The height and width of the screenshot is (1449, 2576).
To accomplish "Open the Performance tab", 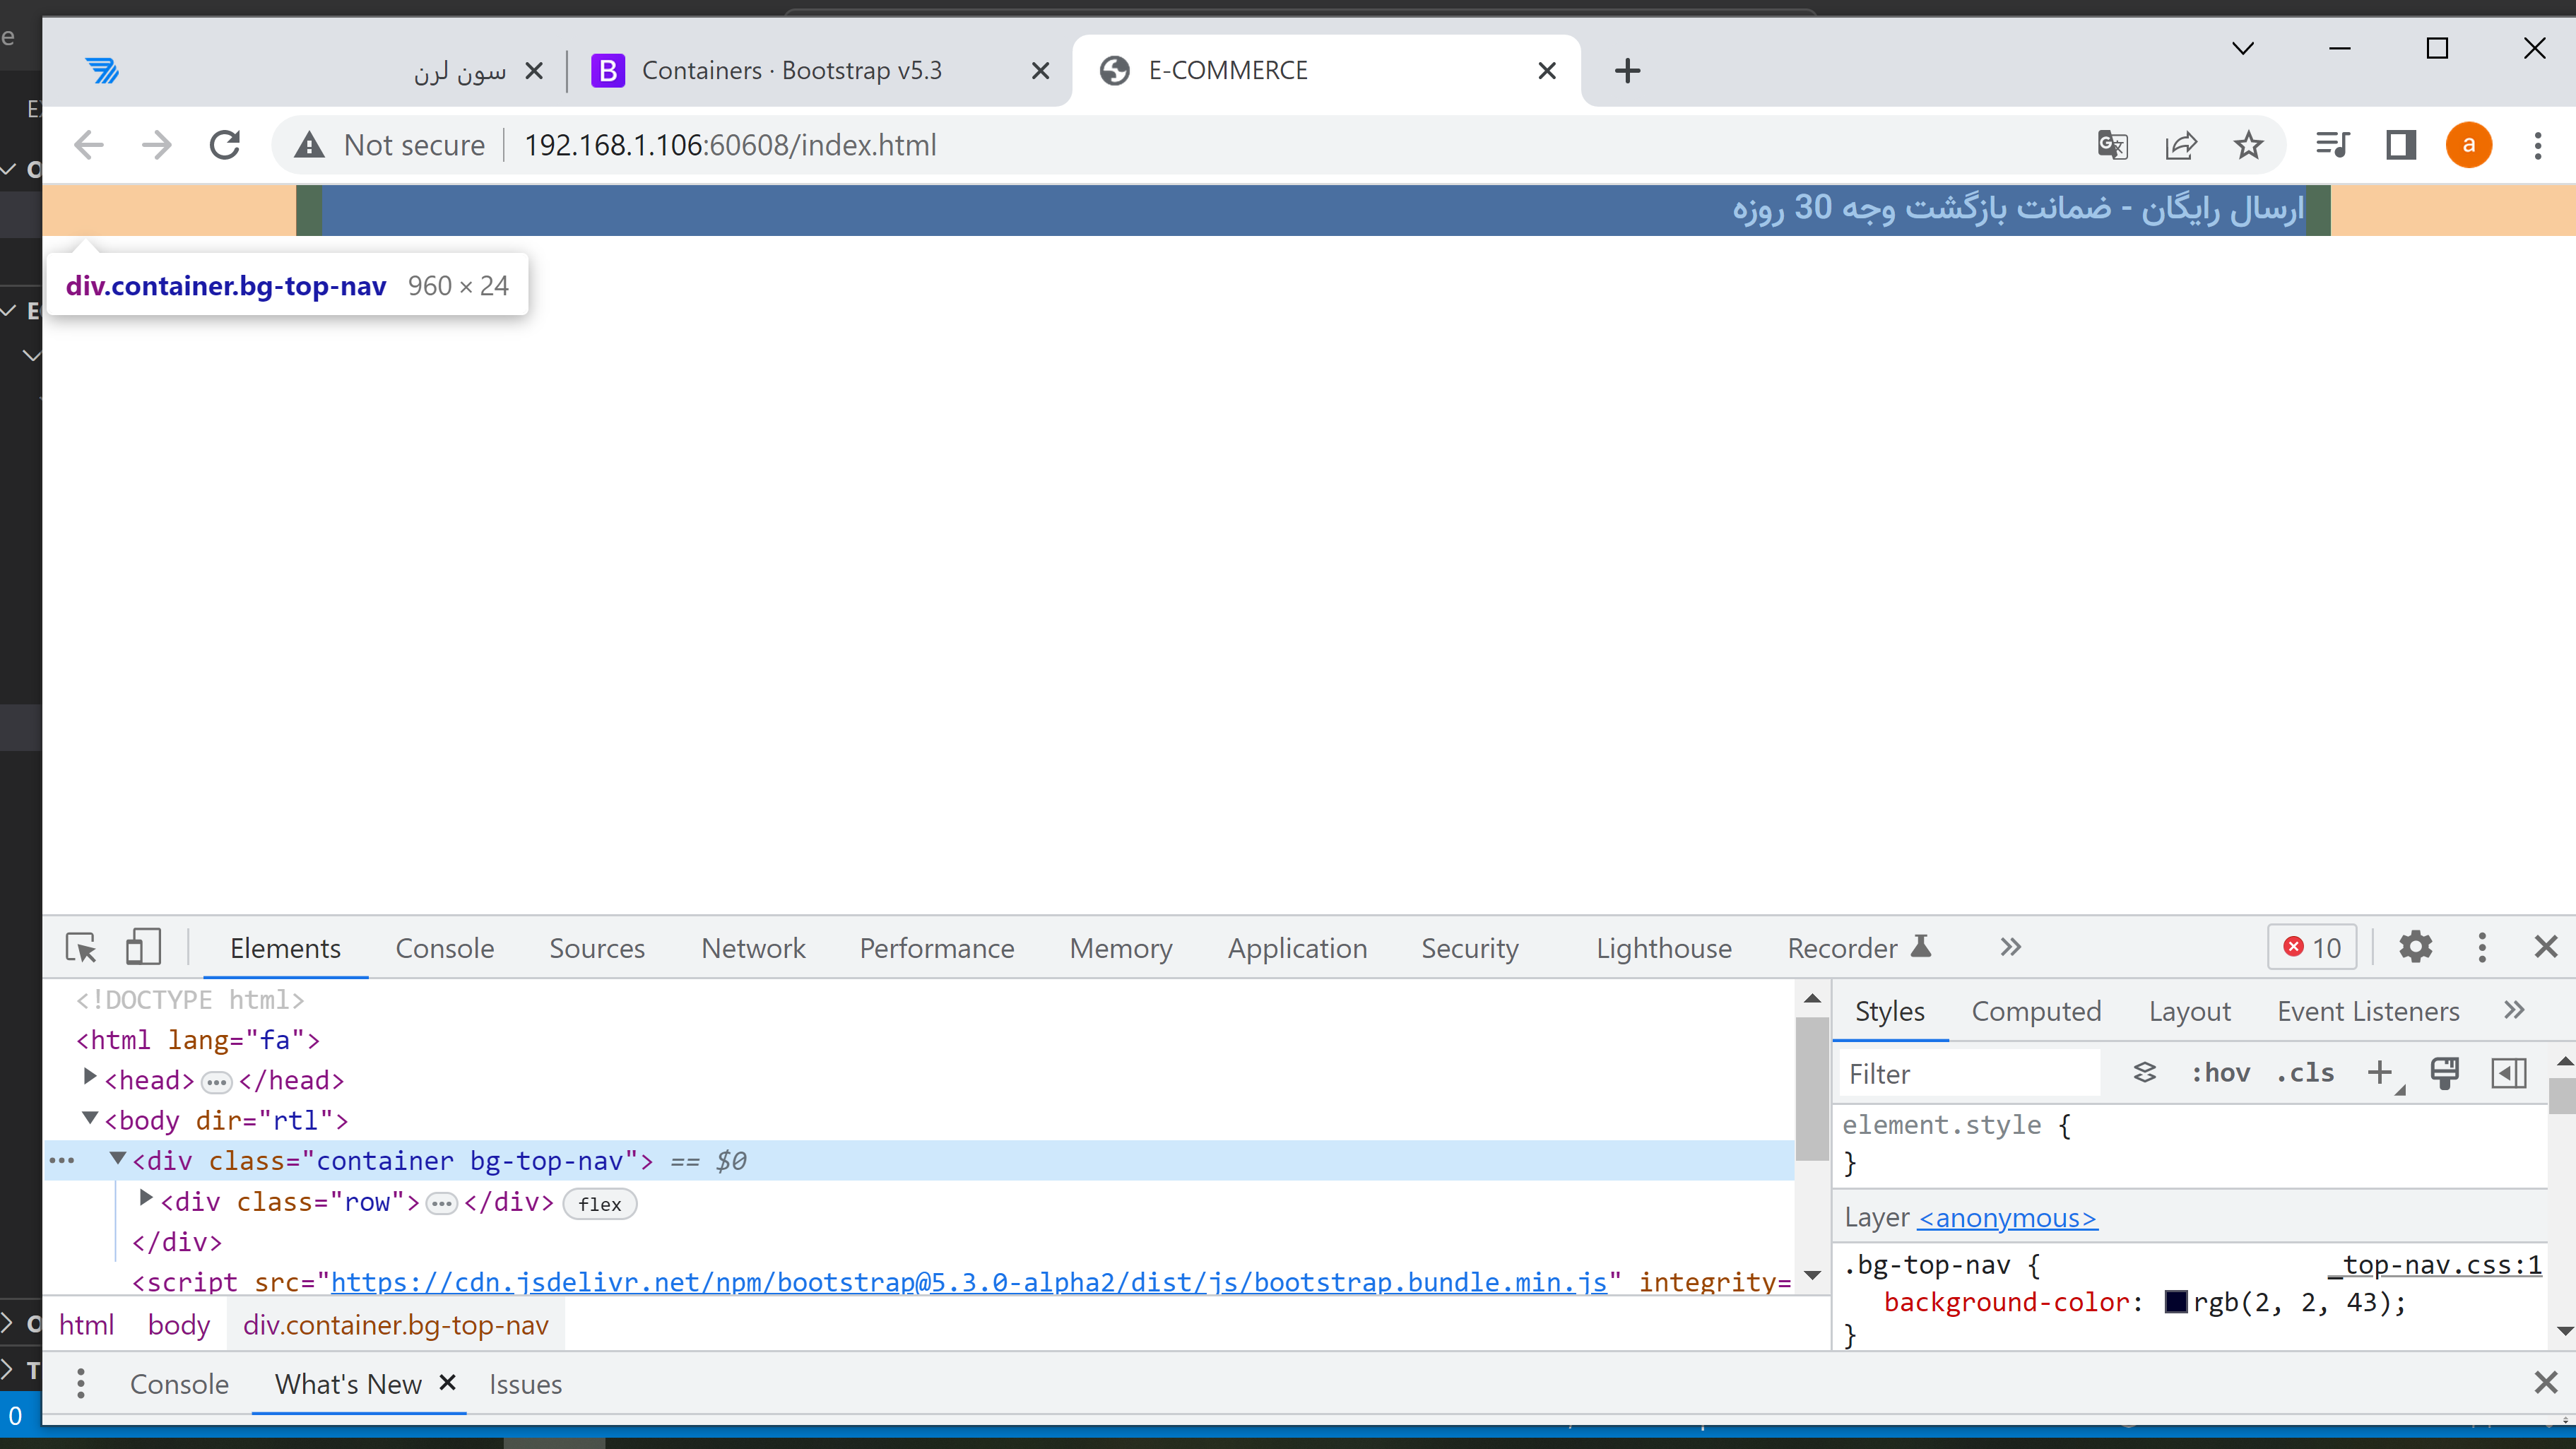I will click(937, 947).
